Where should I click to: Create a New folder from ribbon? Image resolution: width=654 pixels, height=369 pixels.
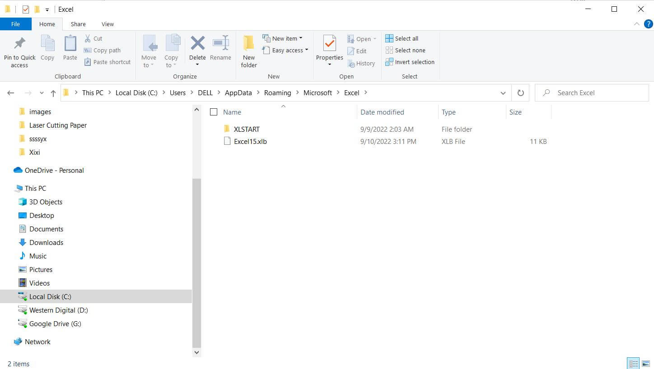point(249,51)
